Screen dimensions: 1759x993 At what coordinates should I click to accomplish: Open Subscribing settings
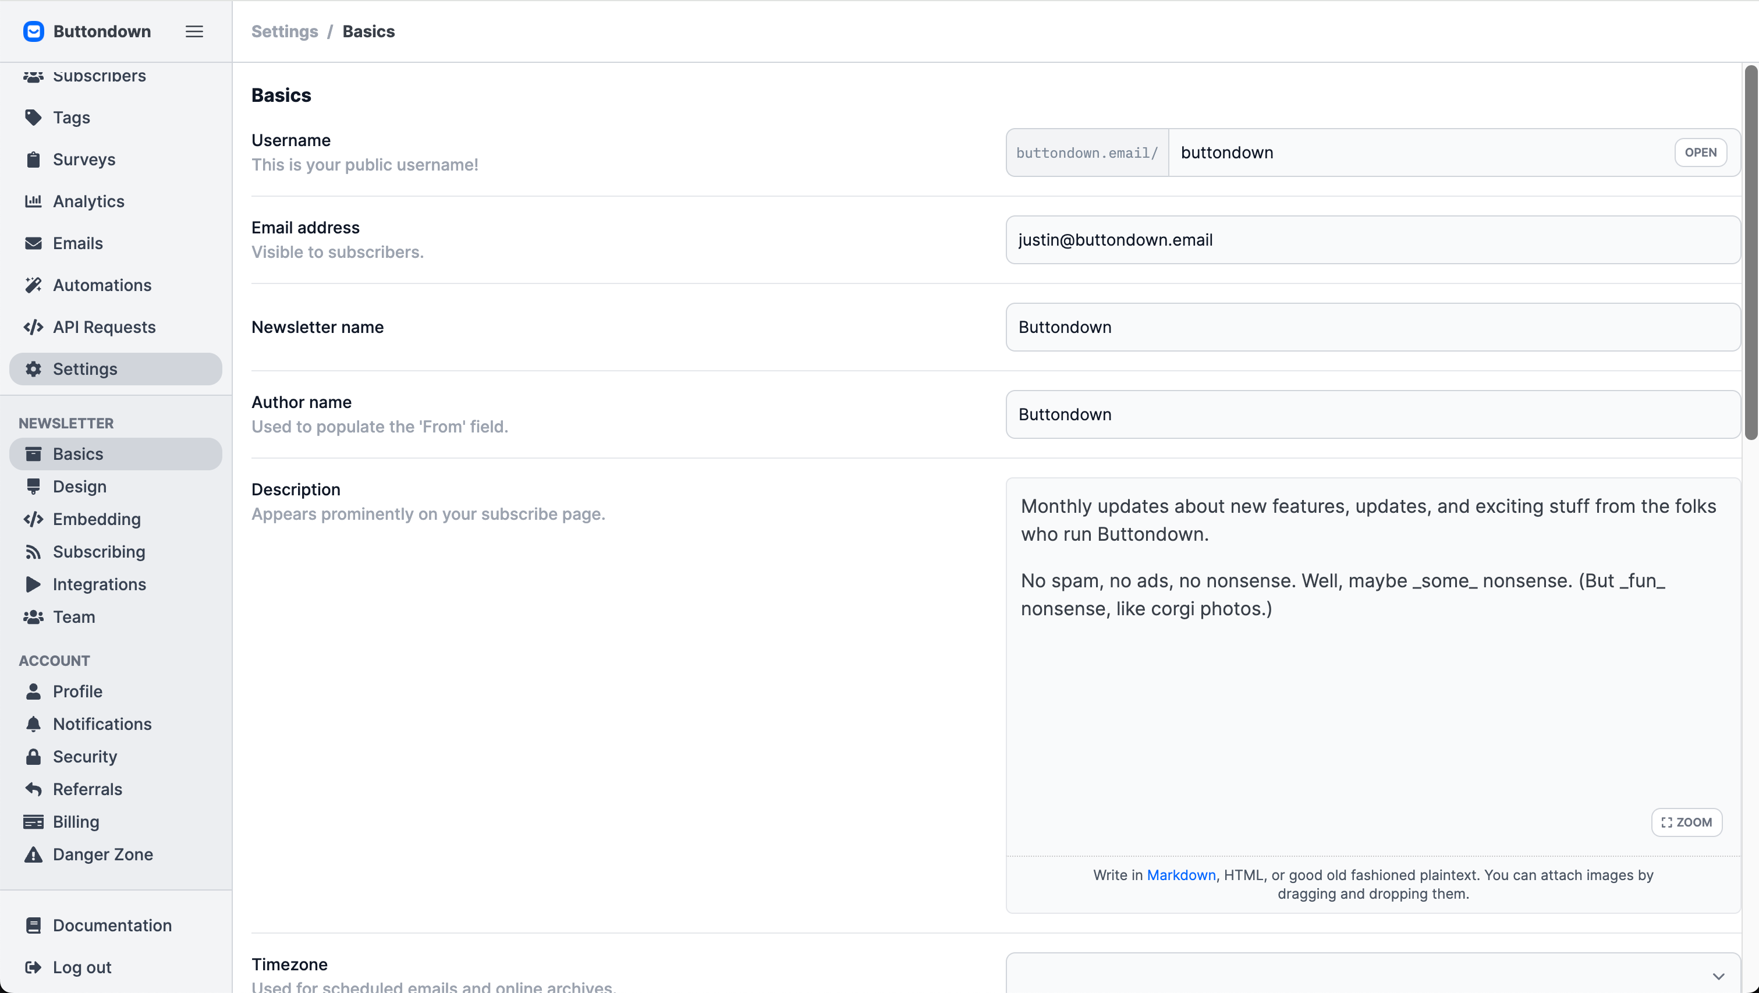click(116, 552)
